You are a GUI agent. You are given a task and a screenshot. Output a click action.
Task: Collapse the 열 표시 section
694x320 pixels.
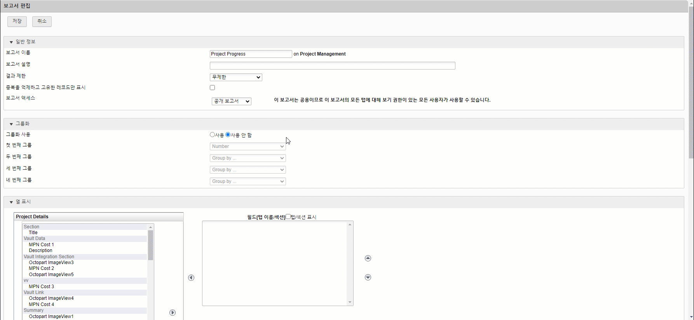[11, 202]
